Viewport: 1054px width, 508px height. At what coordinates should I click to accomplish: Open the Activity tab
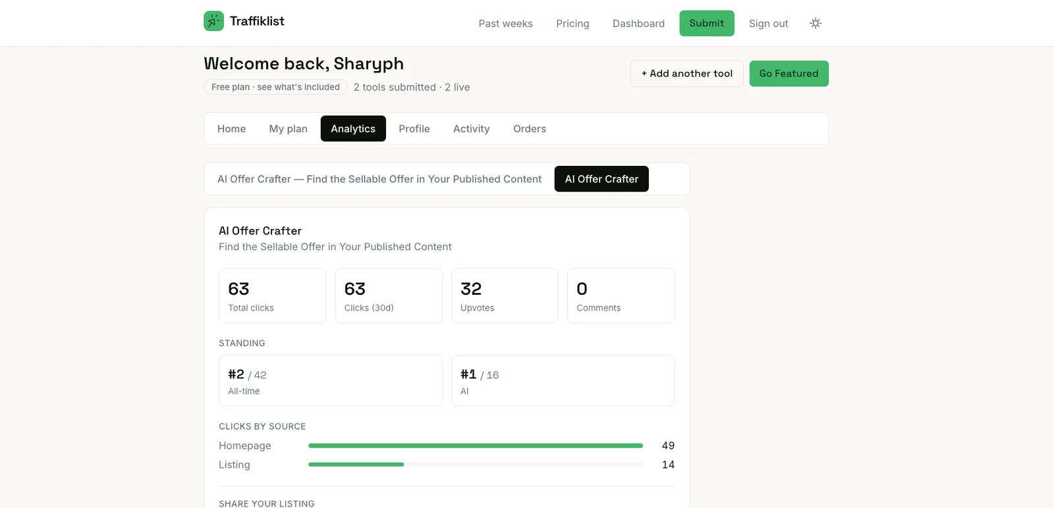click(x=472, y=129)
